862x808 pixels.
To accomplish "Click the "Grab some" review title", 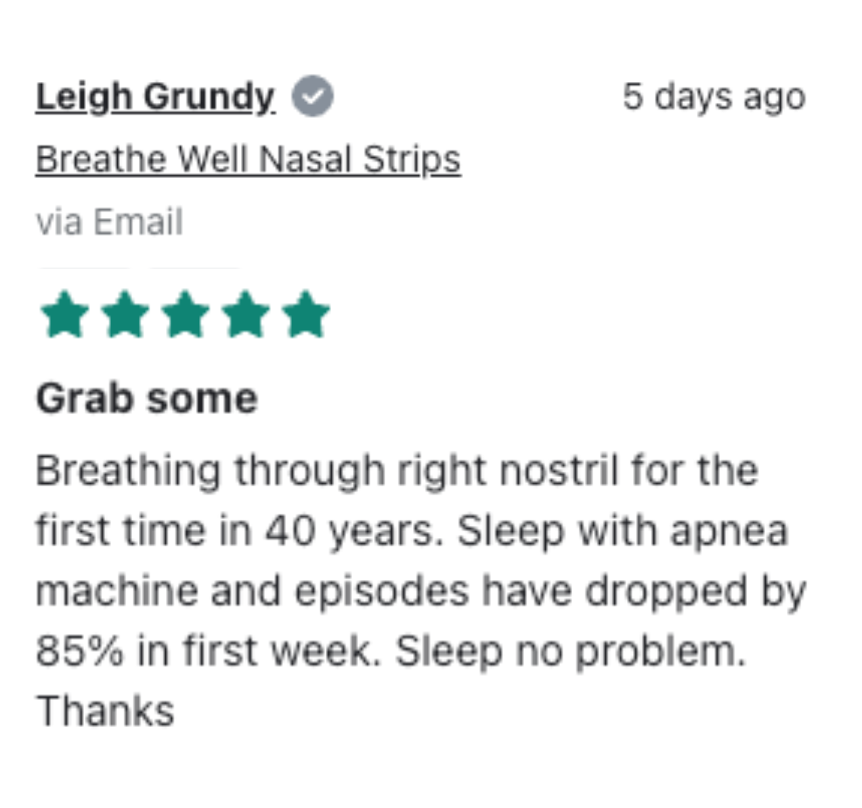I will coord(147,399).
